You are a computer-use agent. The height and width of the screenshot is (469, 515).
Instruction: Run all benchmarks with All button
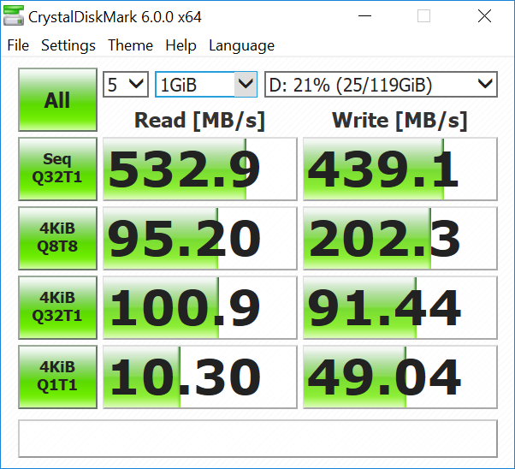57,99
